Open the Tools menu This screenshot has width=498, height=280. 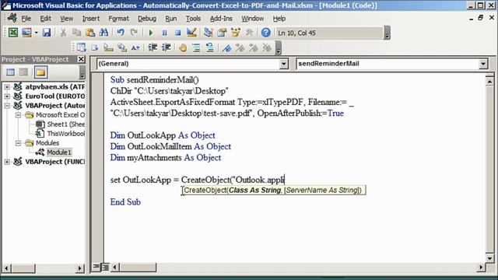(x=193, y=19)
